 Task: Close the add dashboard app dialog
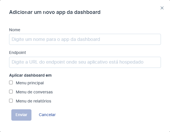click(162, 8)
